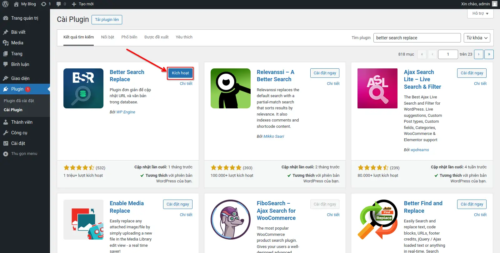The height and width of the screenshot is (253, 500).
Task: Install Ajax Search Lite plugin
Action: tap(472, 73)
